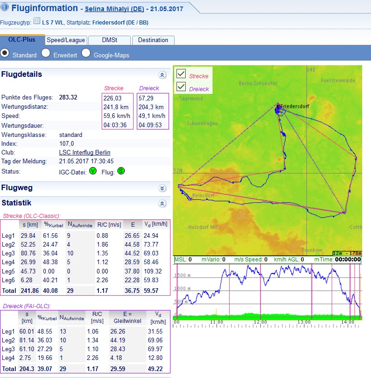Collapse the Flugdetails section
This screenshot has height=378, width=371.
(162, 75)
